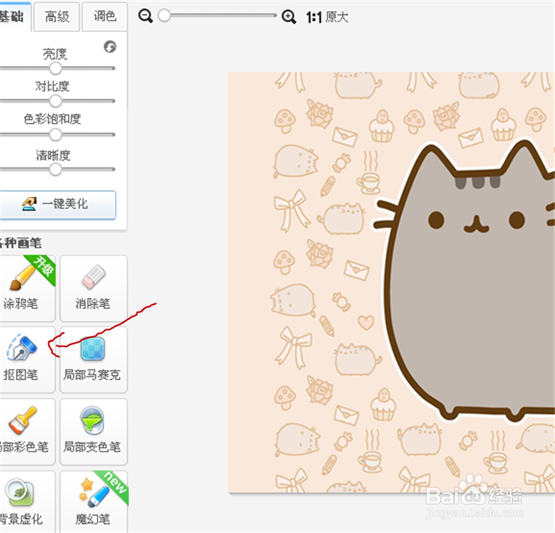Image resolution: width=555 pixels, height=533 pixels.
Task: Click the 色彩饱和度 saturation slider handle
Action: (55, 135)
